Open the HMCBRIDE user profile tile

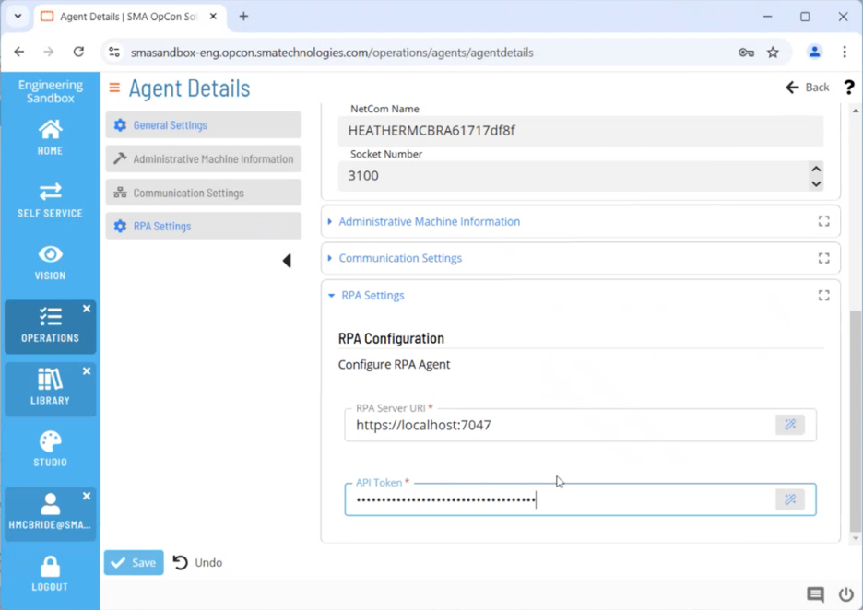(50, 514)
